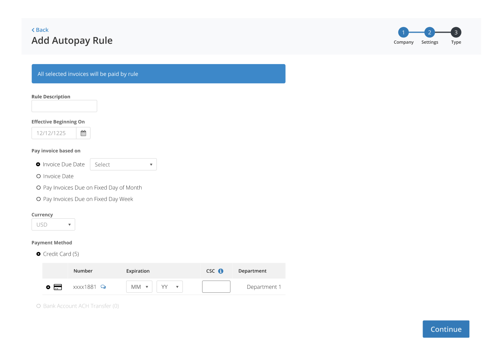Select Bank Account ACH Transfer (0) option
The width and height of the screenshot is (504, 358).
(39, 306)
